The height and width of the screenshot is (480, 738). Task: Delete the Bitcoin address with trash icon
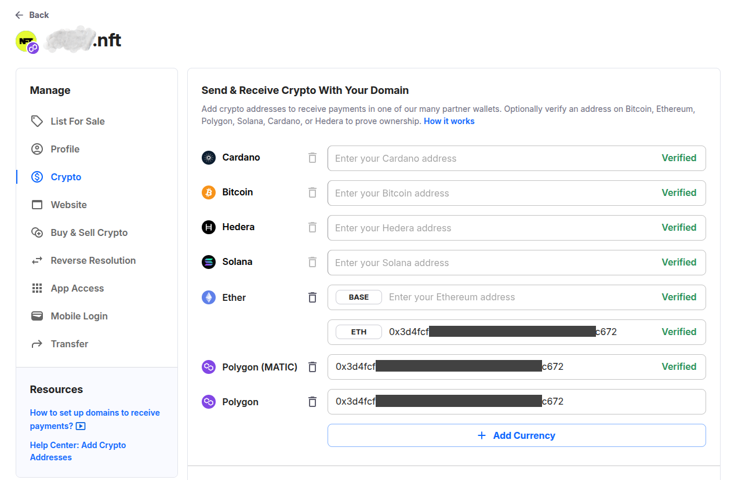pos(312,192)
